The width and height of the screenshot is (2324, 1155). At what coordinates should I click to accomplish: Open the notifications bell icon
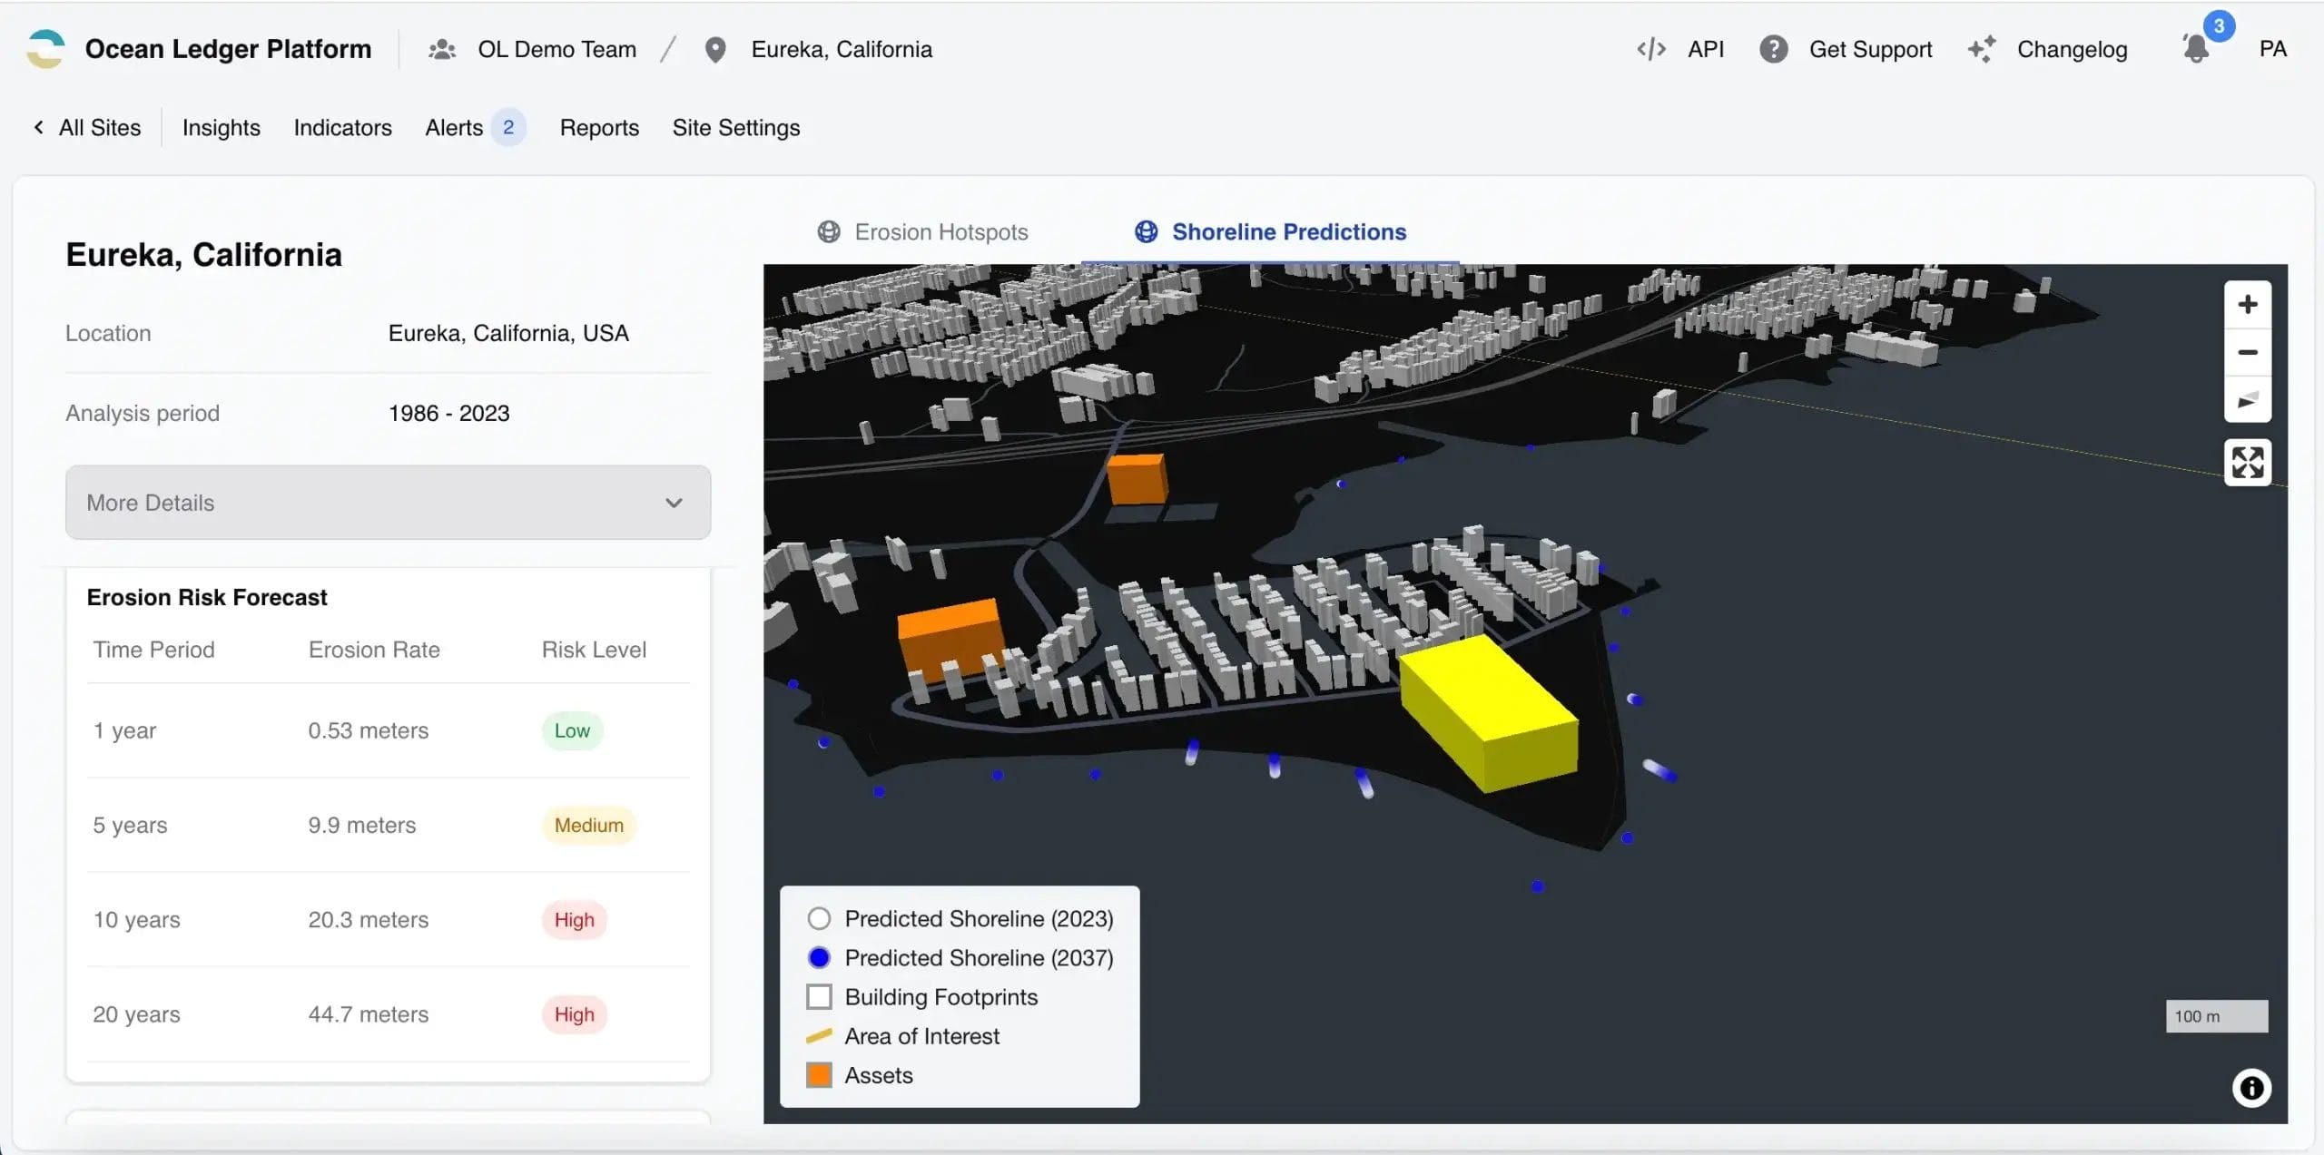[x=2195, y=49]
